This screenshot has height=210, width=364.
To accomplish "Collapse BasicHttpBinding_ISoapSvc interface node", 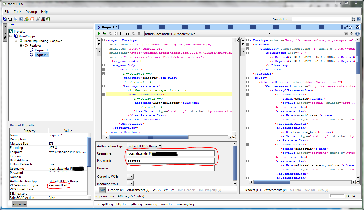I will [16, 41].
